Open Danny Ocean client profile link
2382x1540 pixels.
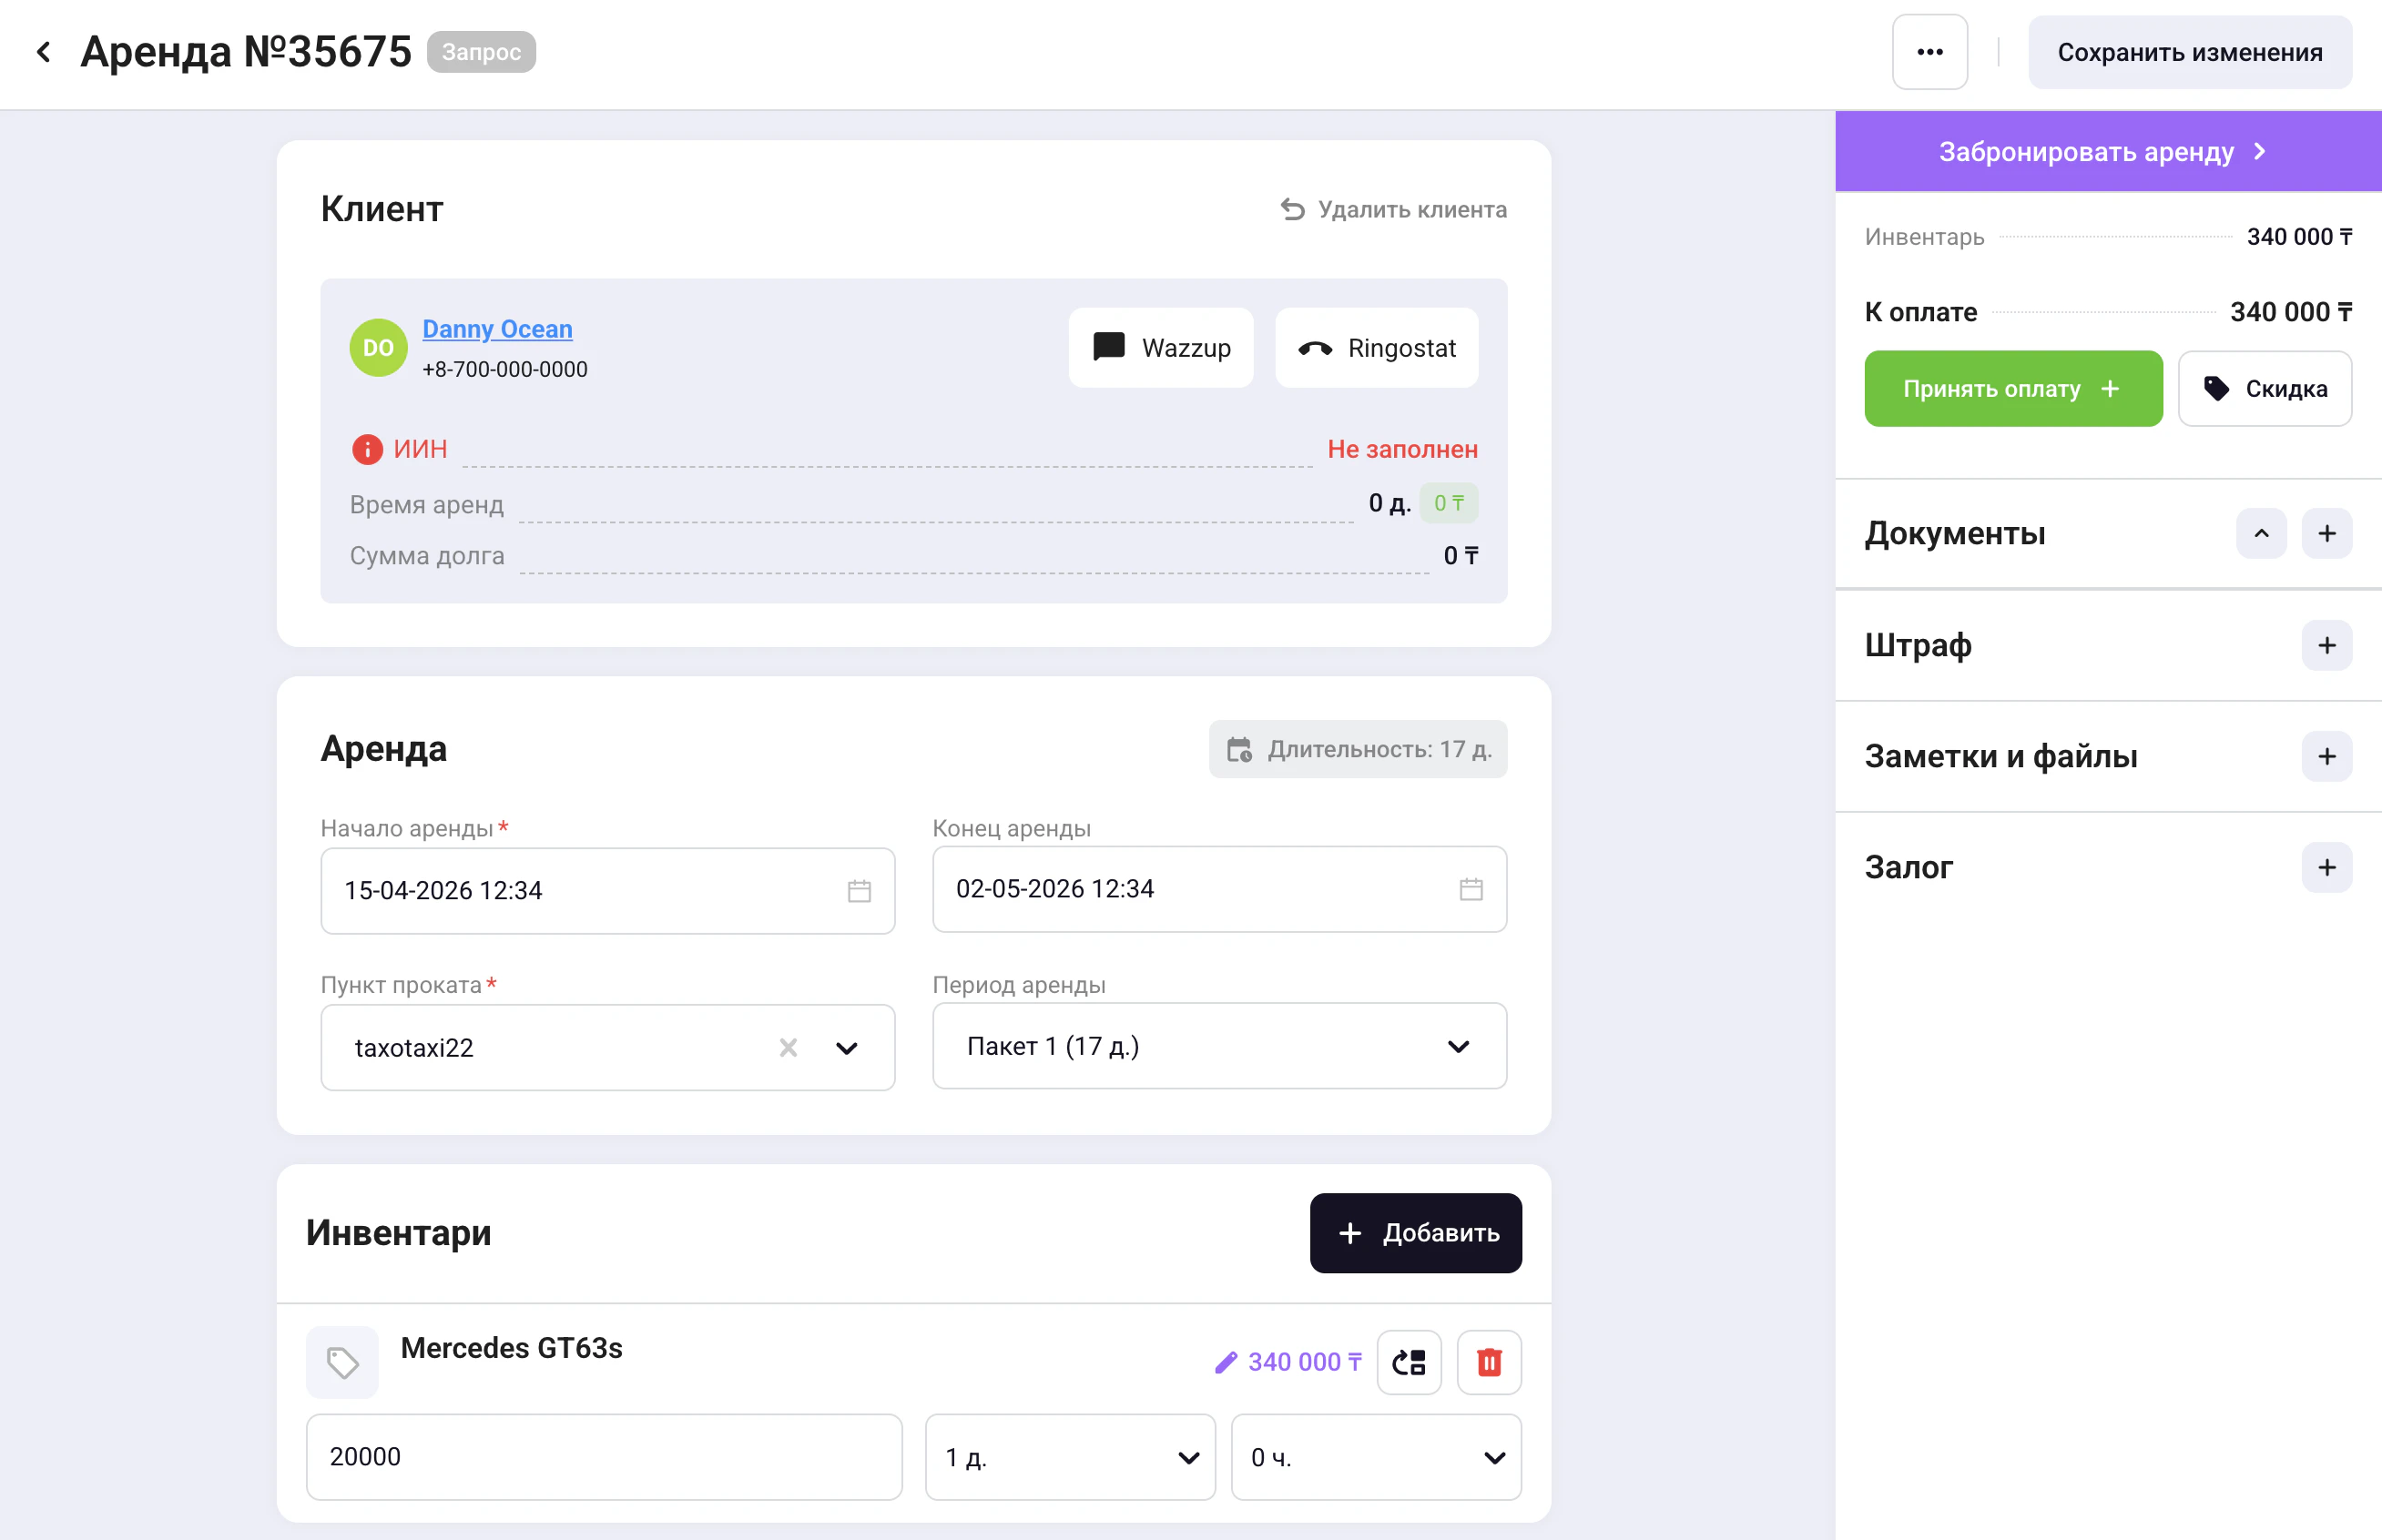click(x=497, y=329)
